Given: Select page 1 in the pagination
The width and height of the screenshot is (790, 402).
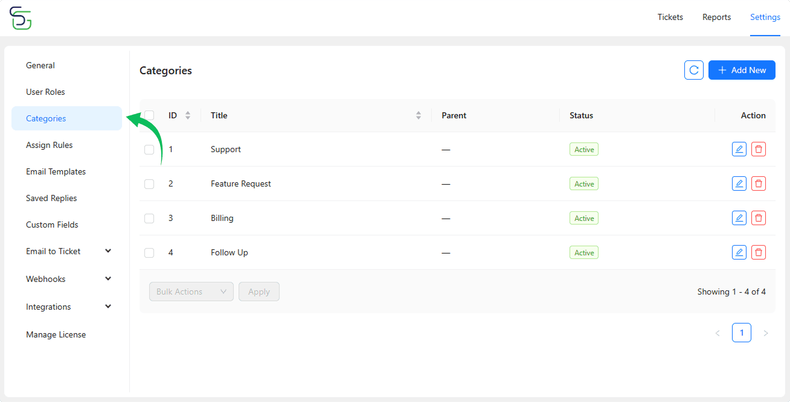Looking at the screenshot, I should pyautogui.click(x=742, y=333).
